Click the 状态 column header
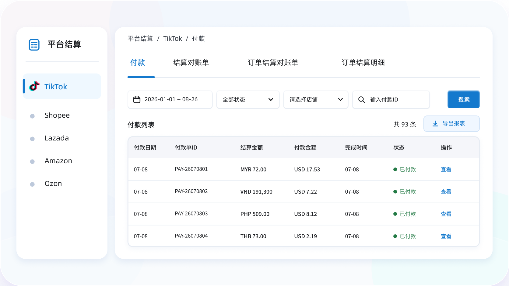The image size is (509, 286). click(399, 148)
